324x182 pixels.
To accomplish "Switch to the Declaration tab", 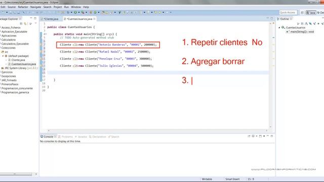I will [98, 136].
